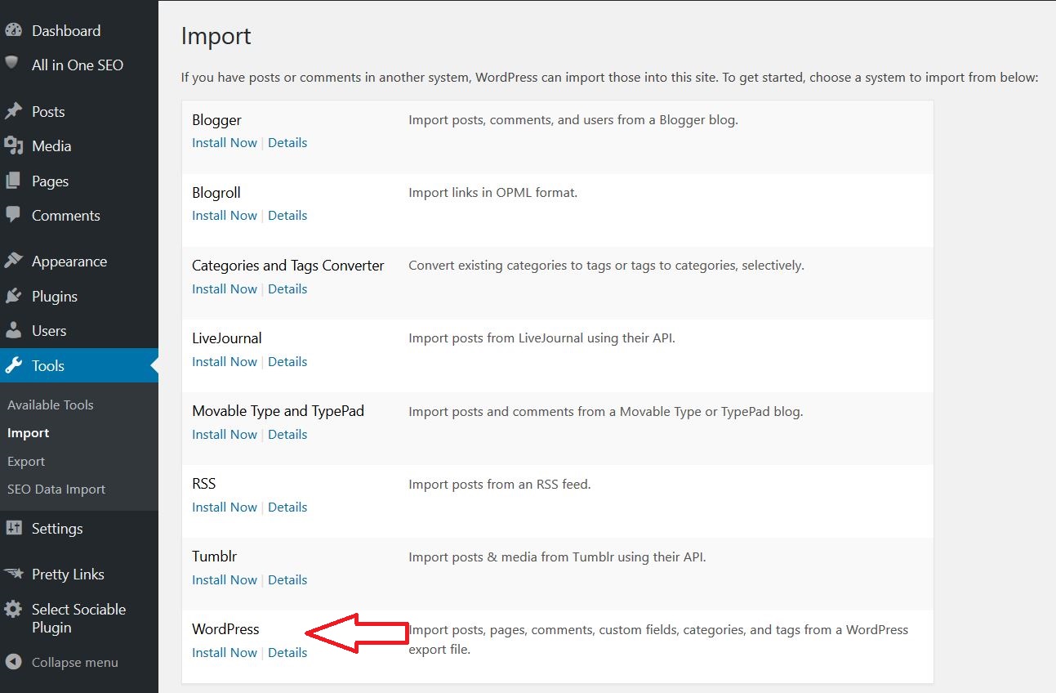View Details for Blogger importer
1056x693 pixels.
pos(287,142)
